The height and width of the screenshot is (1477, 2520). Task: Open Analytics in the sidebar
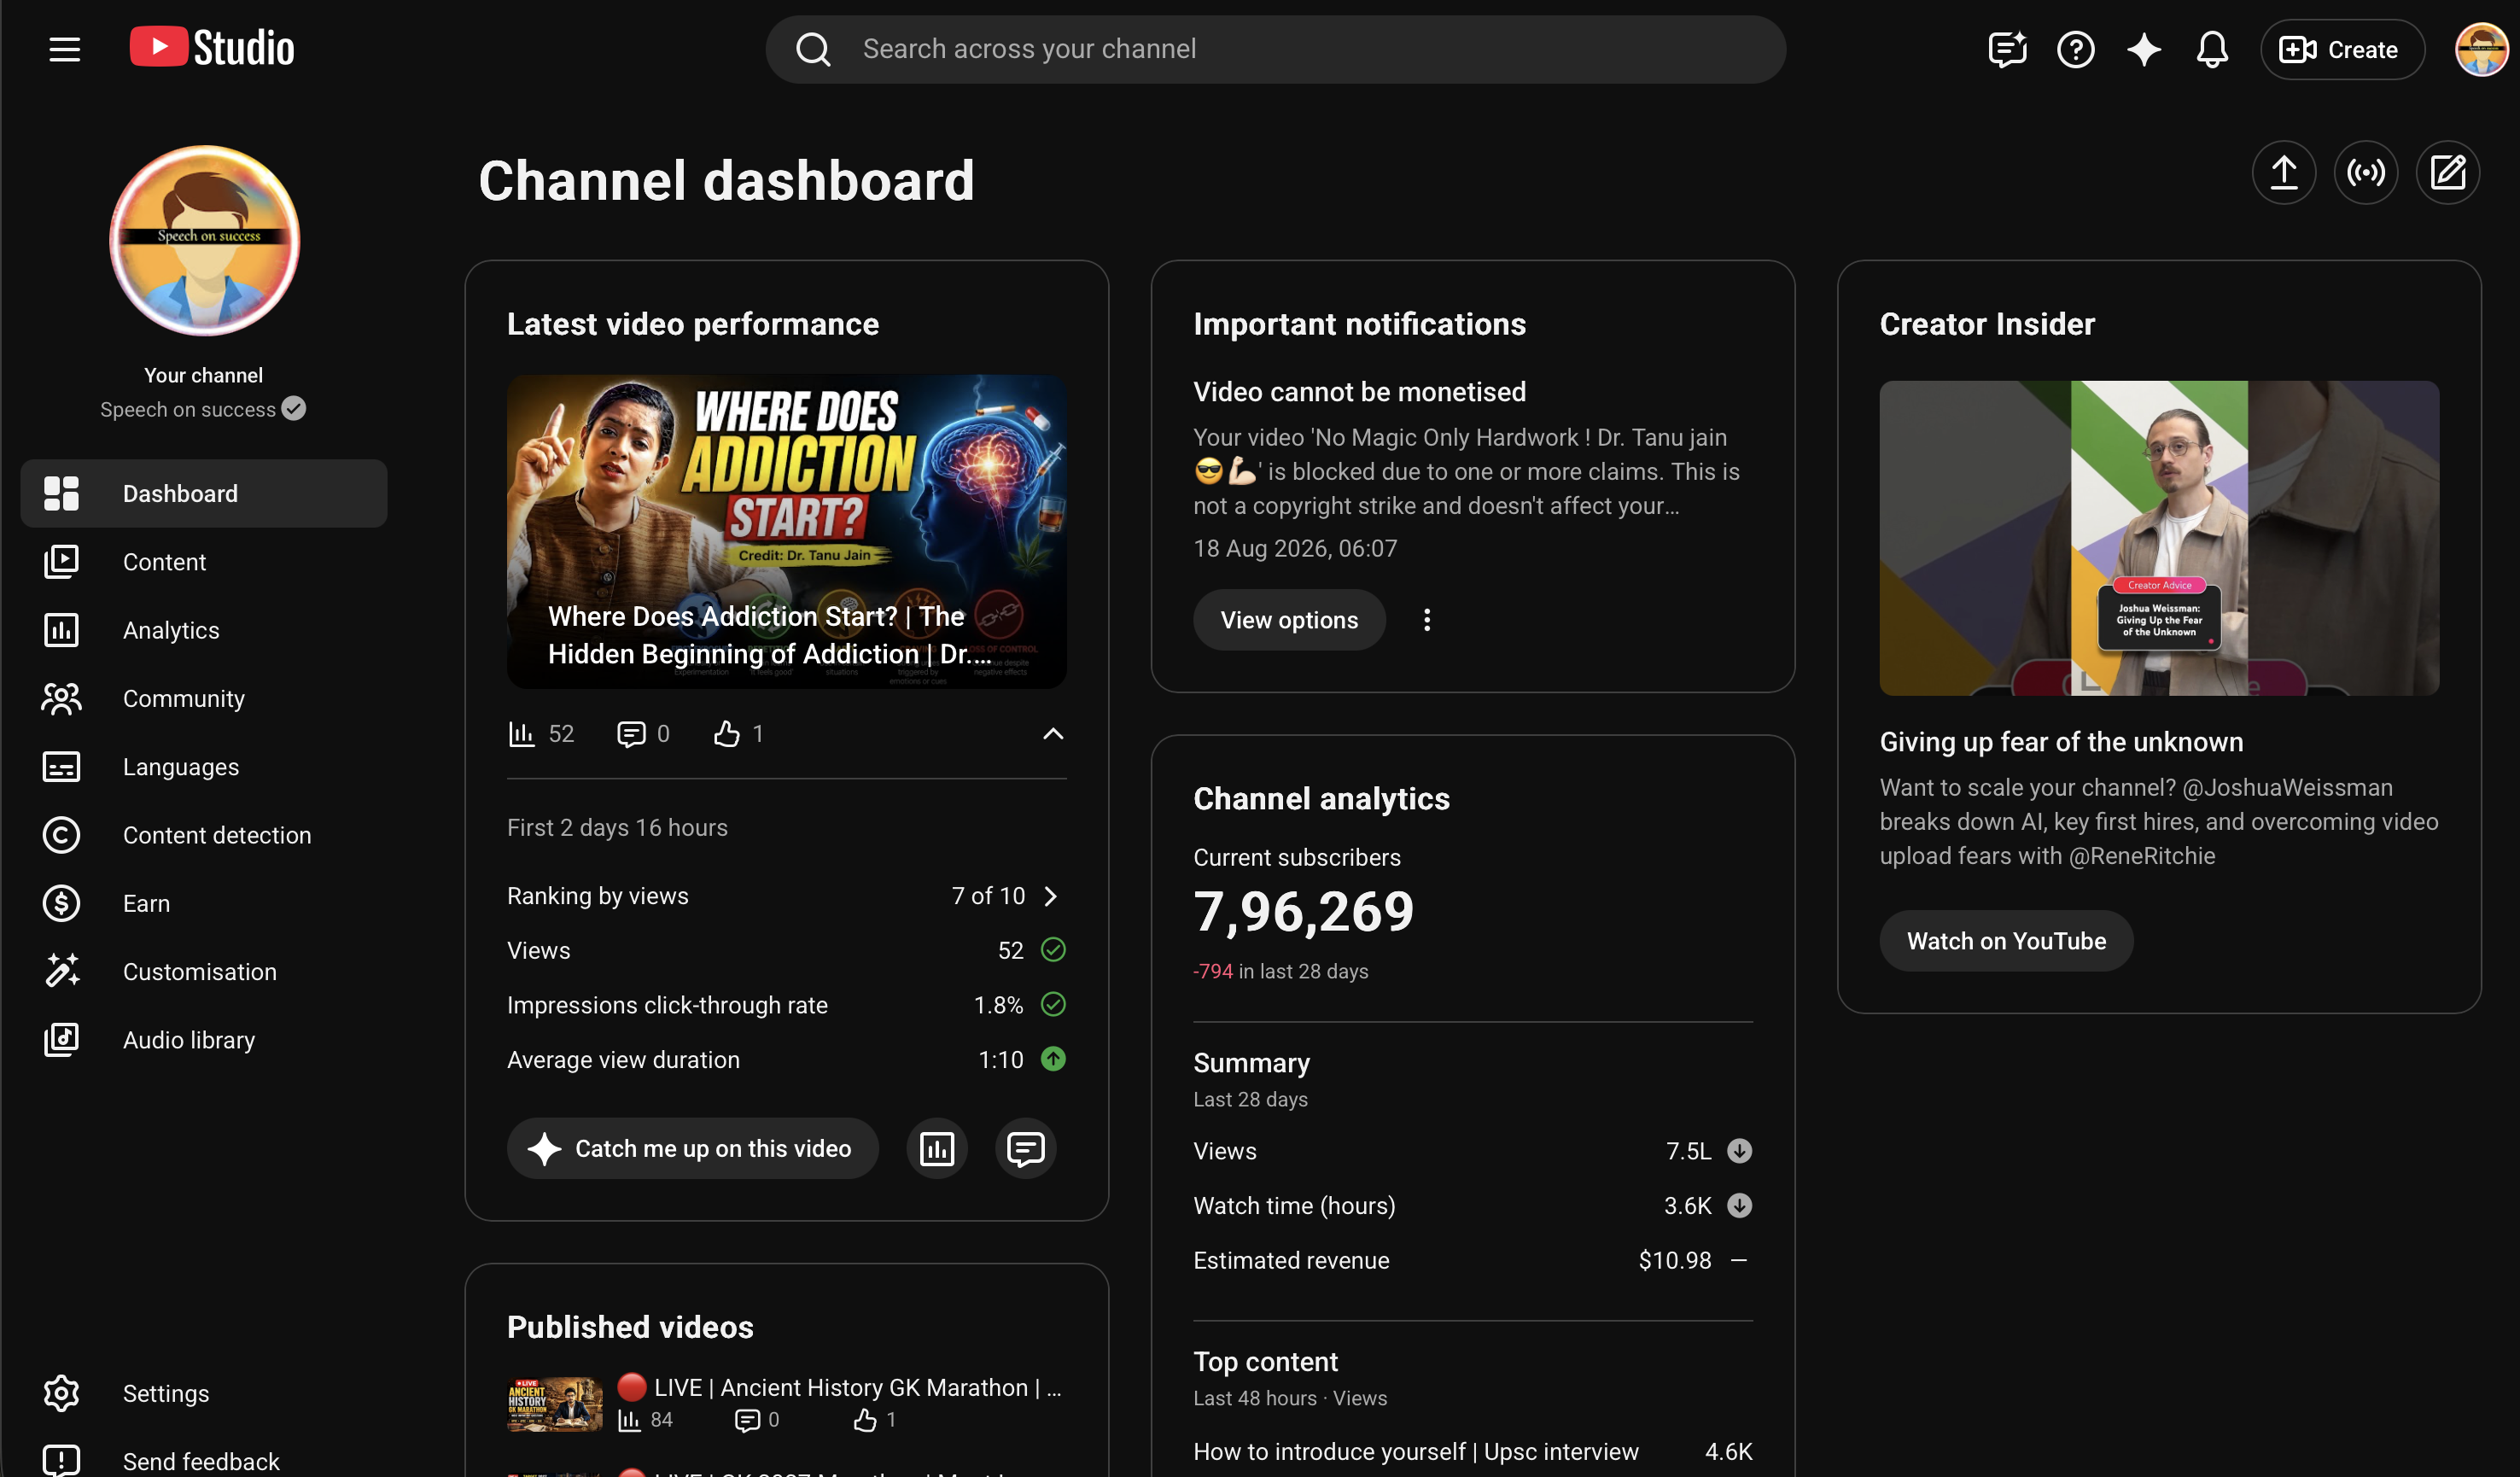(x=204, y=630)
